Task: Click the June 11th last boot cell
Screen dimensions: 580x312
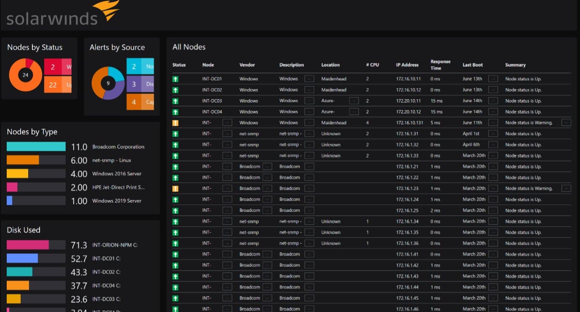Action: 472,123
